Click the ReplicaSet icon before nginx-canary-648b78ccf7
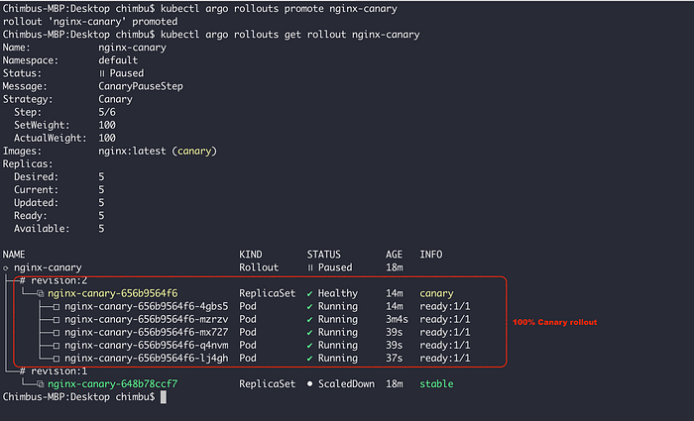694x421 pixels. tap(41, 384)
